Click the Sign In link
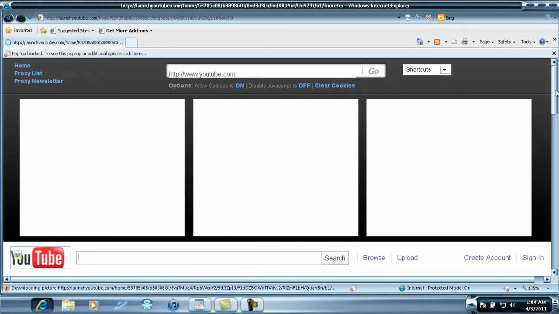Image resolution: width=559 pixels, height=314 pixels. point(533,258)
